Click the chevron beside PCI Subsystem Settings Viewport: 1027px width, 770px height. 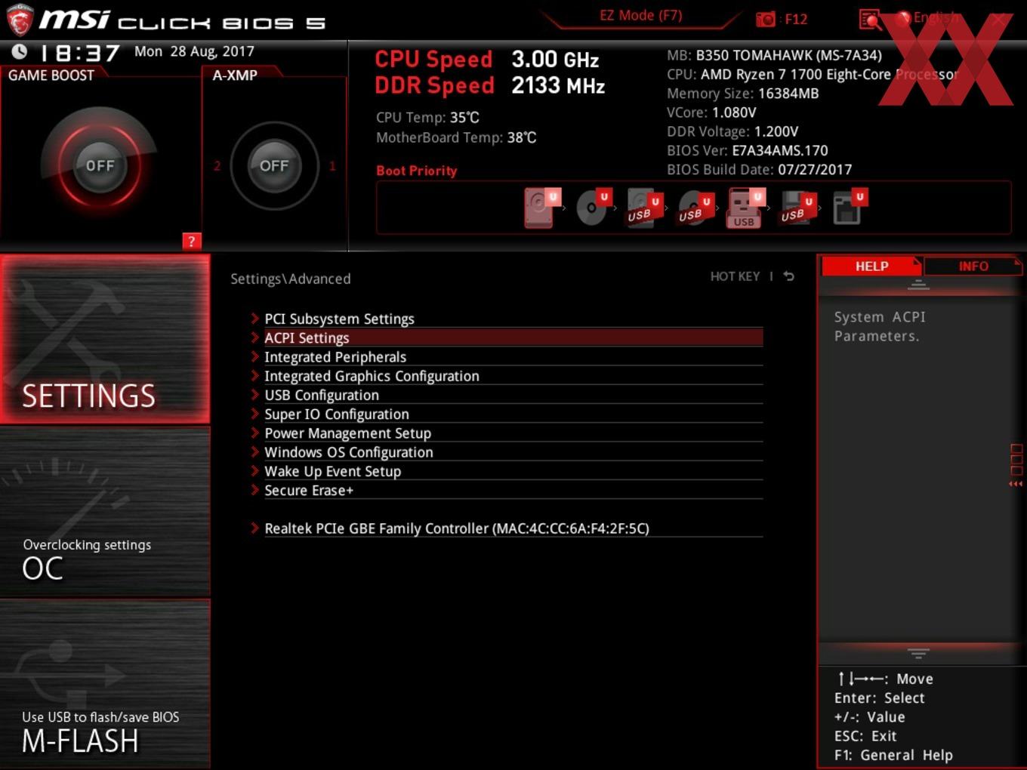(255, 318)
